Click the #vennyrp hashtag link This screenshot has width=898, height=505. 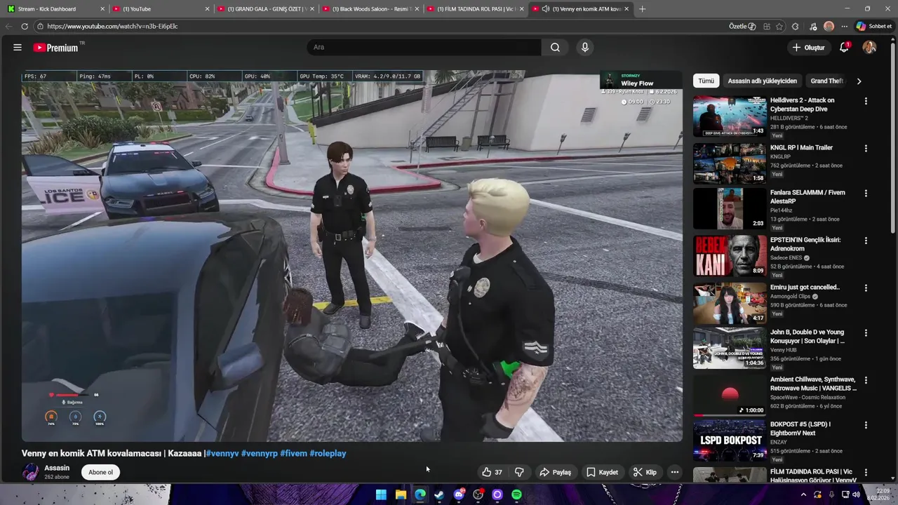point(259,453)
